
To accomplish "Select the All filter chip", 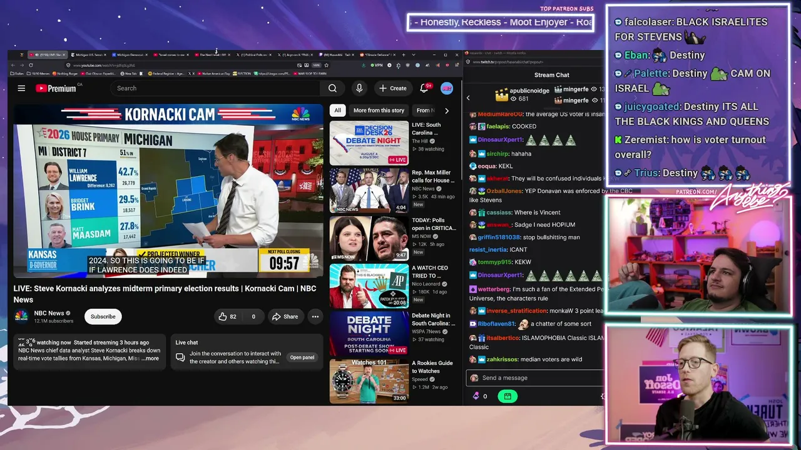I will (337, 111).
